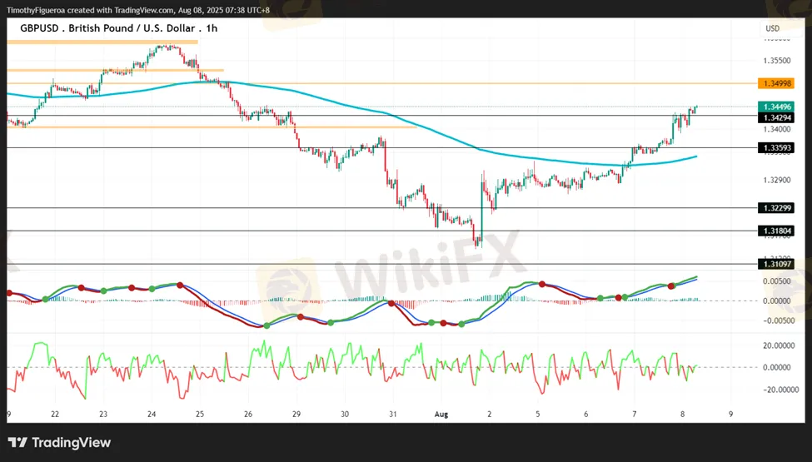812x462 pixels.
Task: Select the green current price label 1.34496
Action: click(x=775, y=107)
